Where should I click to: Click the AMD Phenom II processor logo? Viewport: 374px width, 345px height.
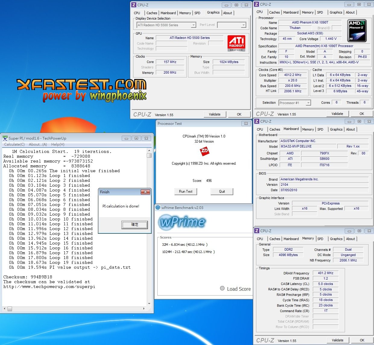pos(357,30)
